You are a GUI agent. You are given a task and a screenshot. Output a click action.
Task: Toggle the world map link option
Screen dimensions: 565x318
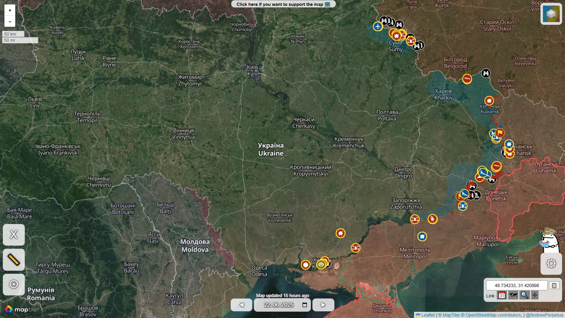pos(513,295)
